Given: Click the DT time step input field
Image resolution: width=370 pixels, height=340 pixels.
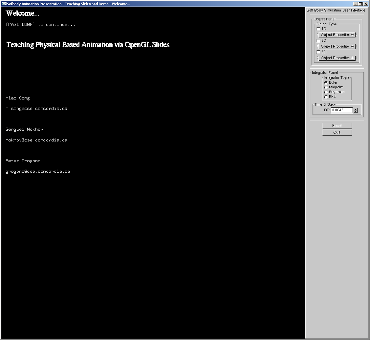Looking at the screenshot, I should click(342, 110).
